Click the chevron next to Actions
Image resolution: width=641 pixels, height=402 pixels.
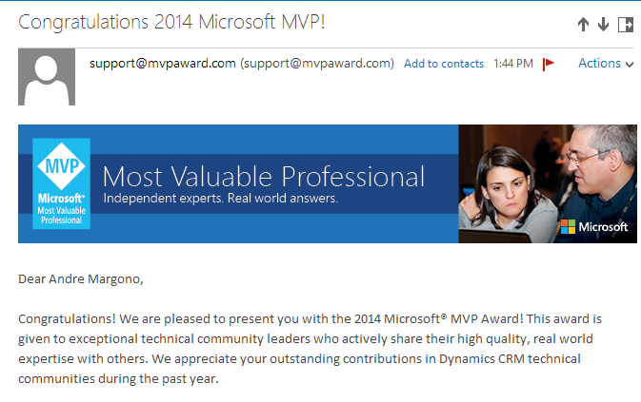tap(630, 65)
